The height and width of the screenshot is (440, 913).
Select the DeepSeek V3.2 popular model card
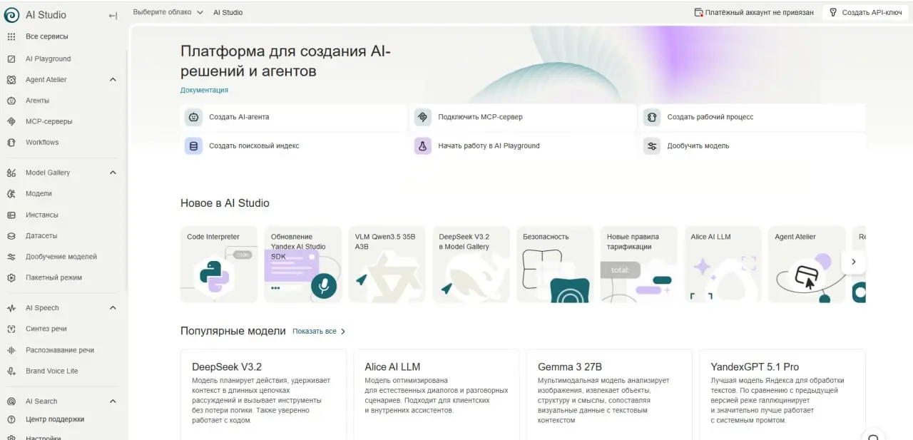[263, 394]
